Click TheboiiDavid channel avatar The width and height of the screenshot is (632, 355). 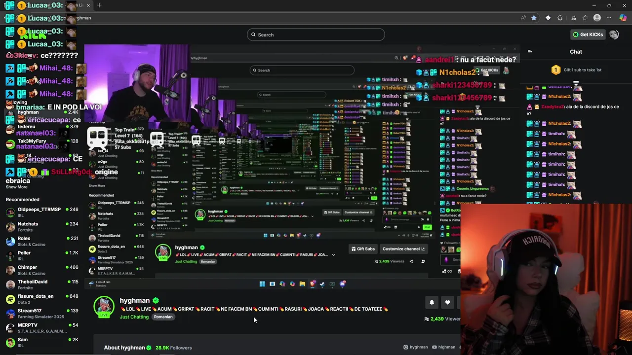tap(10, 284)
